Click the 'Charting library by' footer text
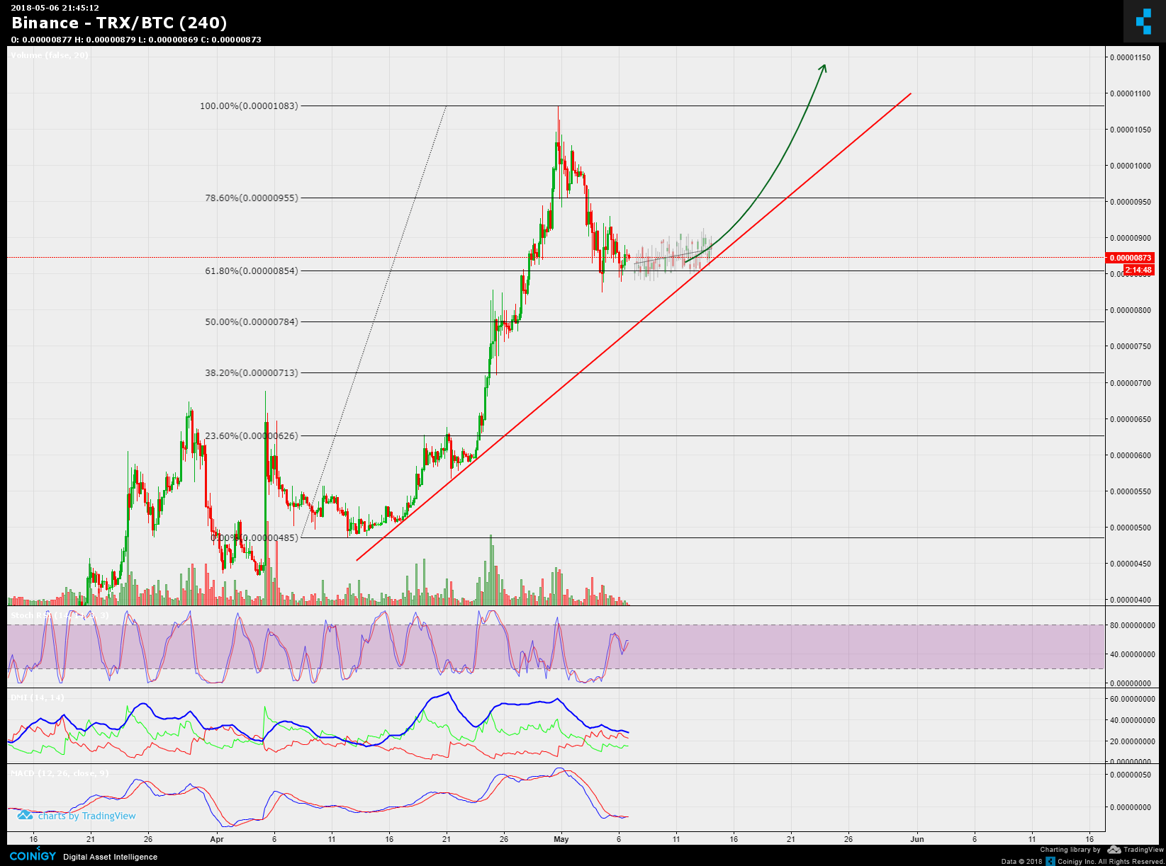Screen dimensions: 1166x866 point(1070,850)
